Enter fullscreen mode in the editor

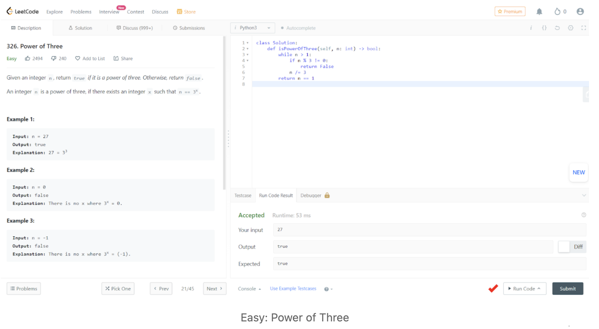[x=583, y=28]
